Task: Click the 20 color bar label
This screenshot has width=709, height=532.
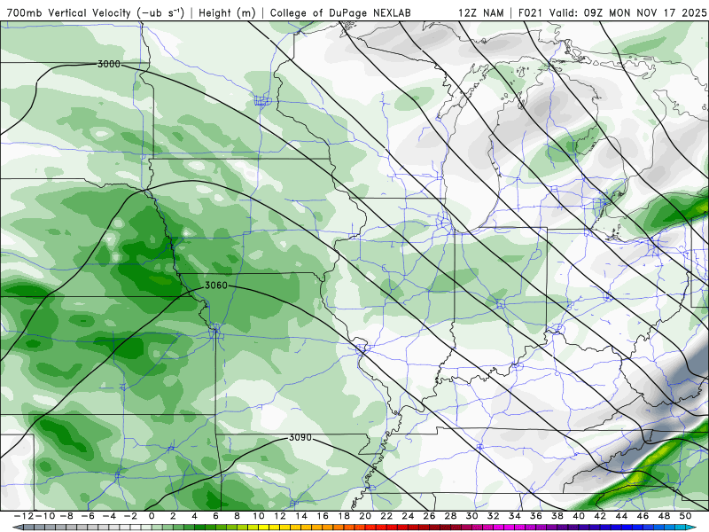Action: tap(365, 516)
